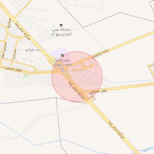
Task: Click the university graduation cap icon
Action: [x=61, y=25]
